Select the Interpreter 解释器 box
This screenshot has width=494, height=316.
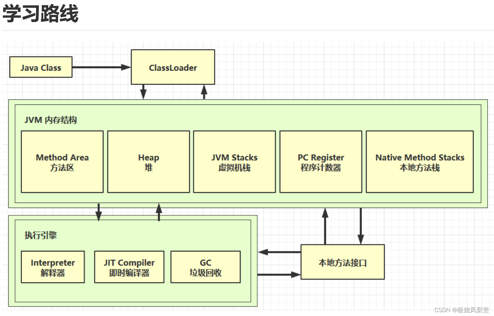tap(53, 267)
